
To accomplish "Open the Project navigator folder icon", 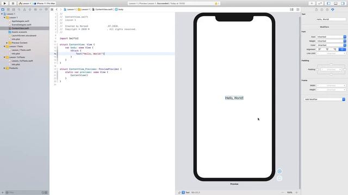I will [x=3, y=10].
